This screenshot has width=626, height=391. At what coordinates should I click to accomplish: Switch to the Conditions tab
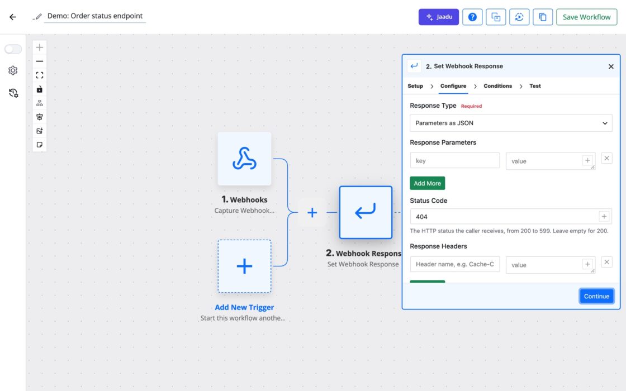tap(497, 86)
